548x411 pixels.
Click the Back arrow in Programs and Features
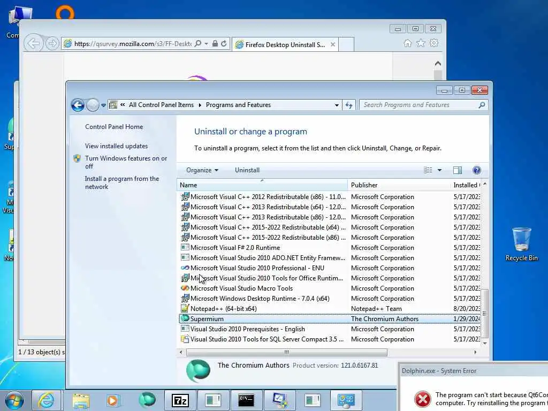[x=78, y=105]
